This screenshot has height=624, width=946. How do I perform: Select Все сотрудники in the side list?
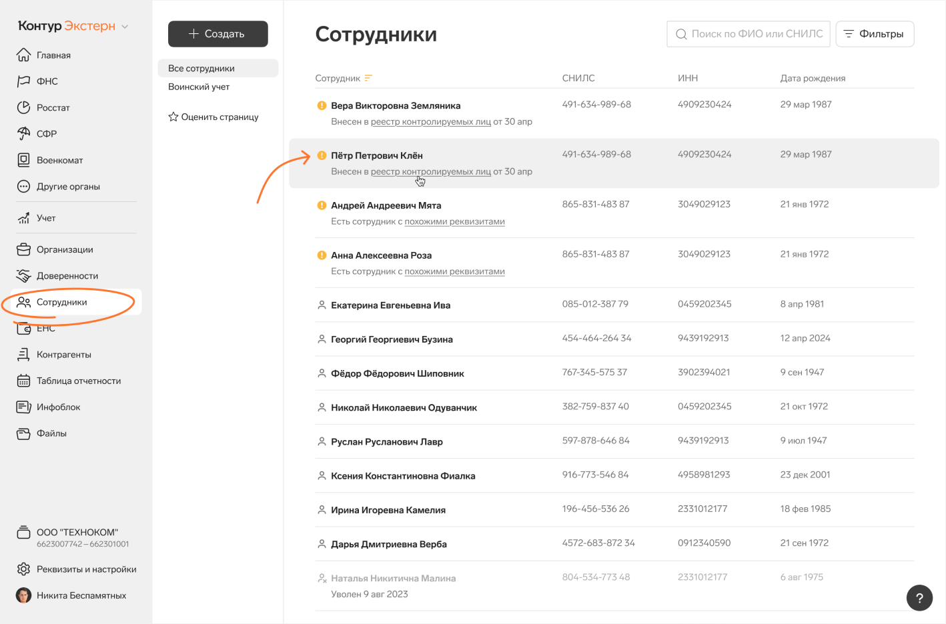click(201, 68)
